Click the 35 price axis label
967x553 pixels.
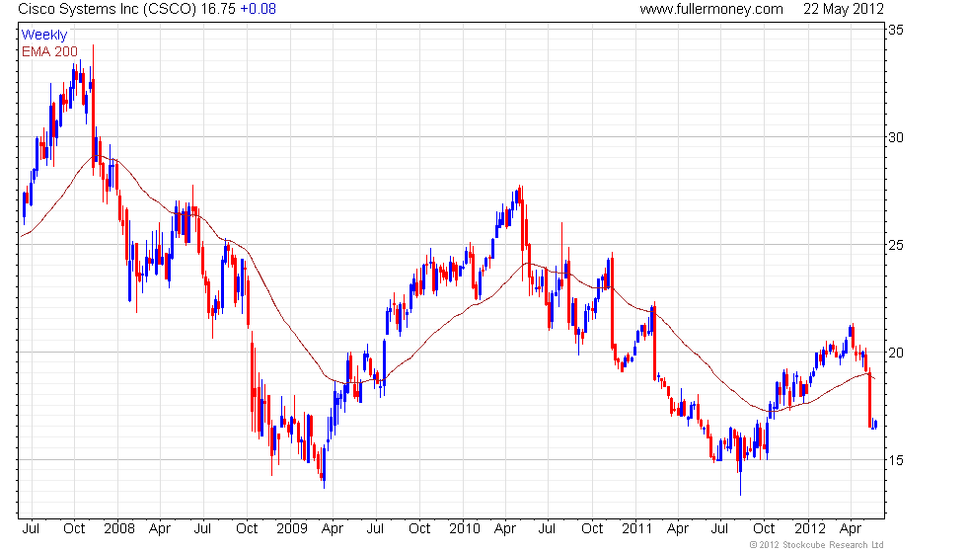[x=896, y=30]
